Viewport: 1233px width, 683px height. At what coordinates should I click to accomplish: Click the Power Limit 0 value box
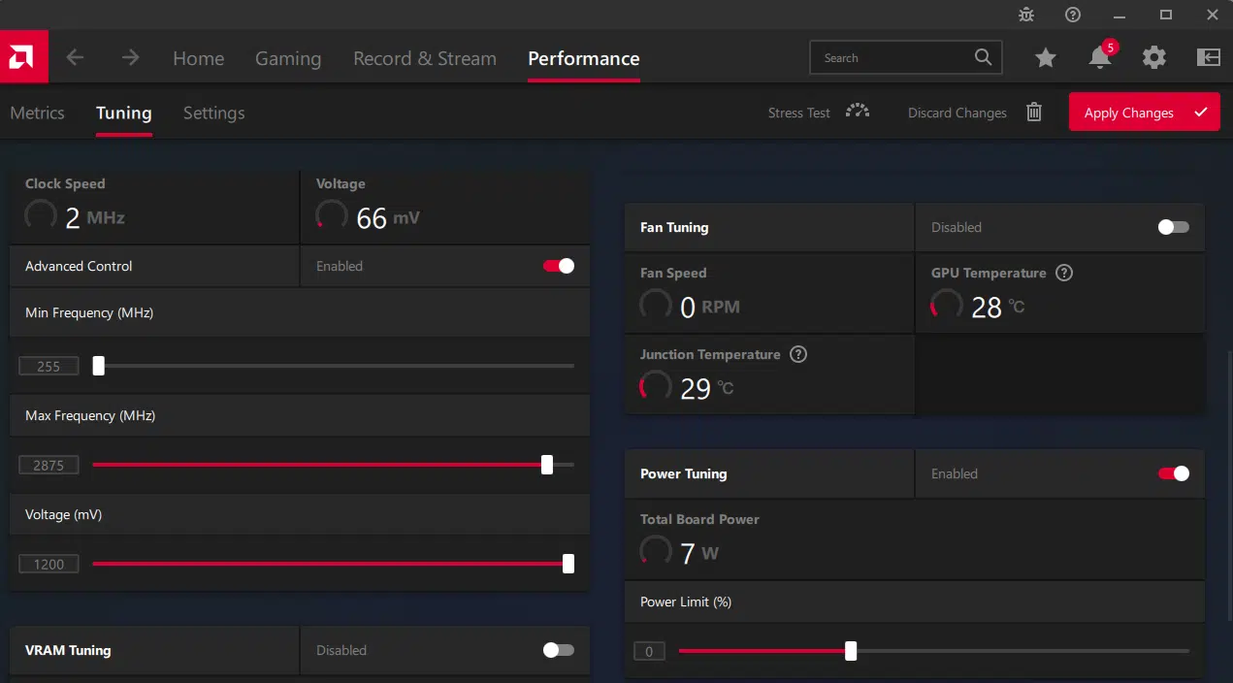coord(649,651)
